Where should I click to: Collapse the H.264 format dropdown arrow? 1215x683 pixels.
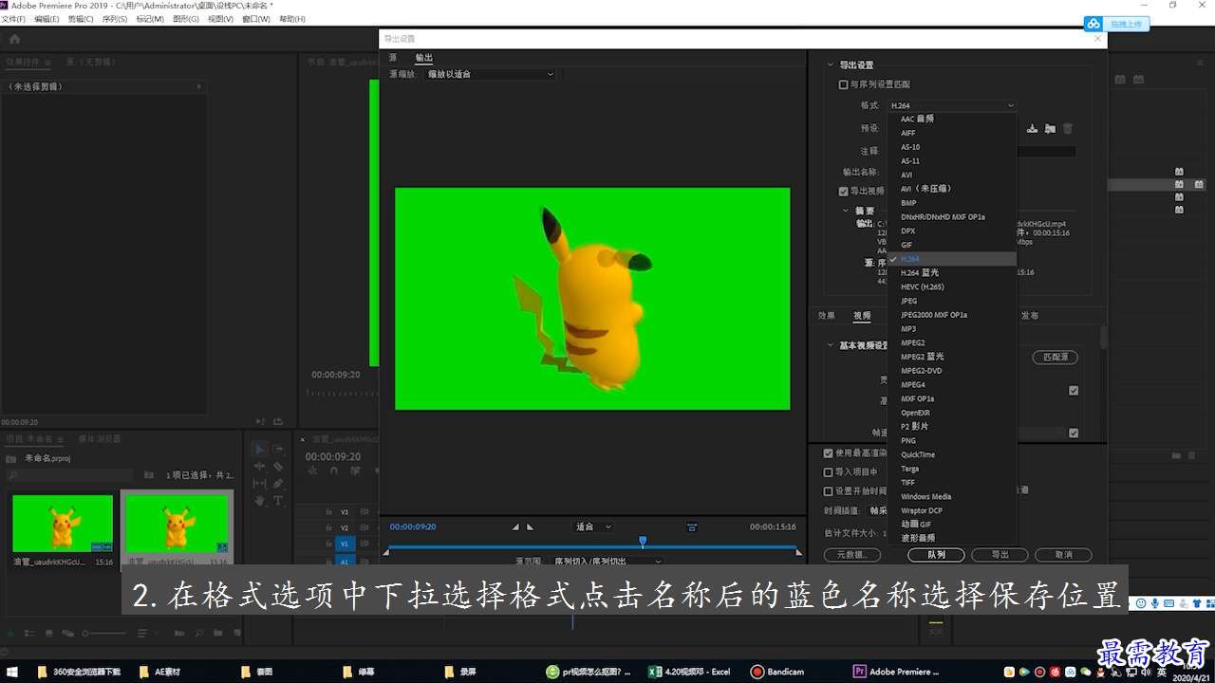tap(1010, 105)
